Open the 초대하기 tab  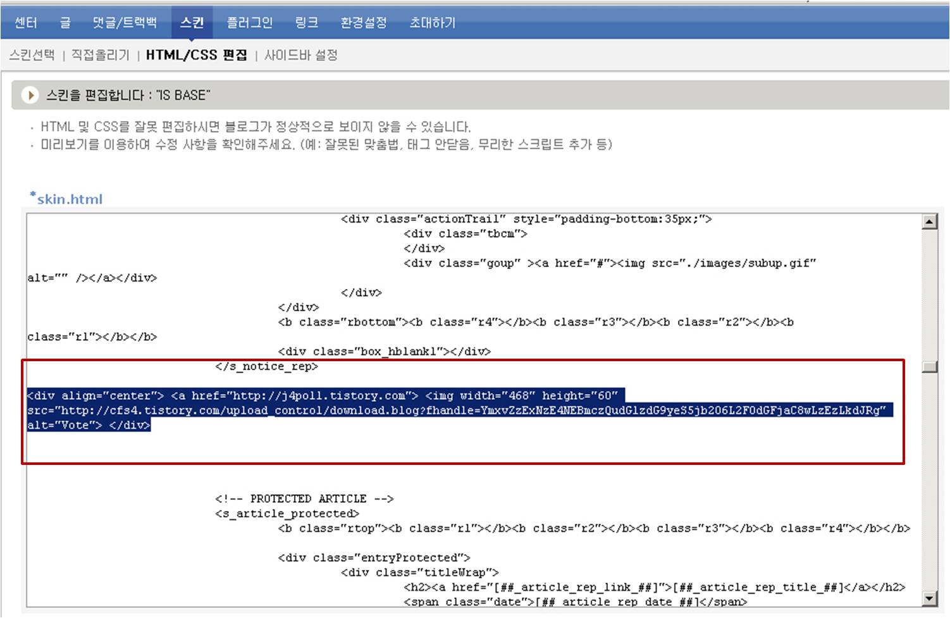click(433, 23)
